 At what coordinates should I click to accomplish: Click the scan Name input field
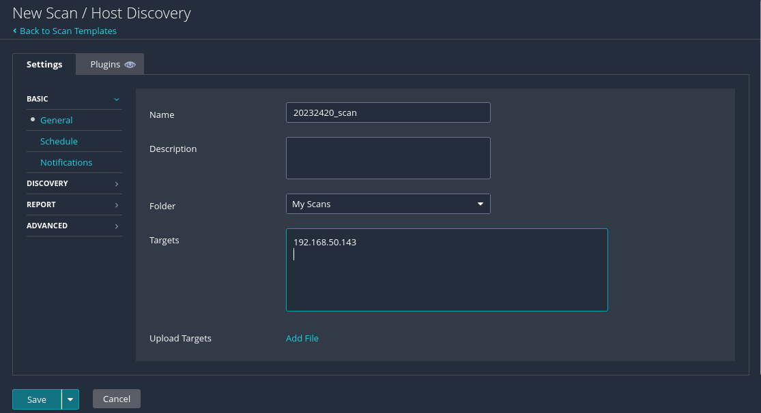(388, 112)
